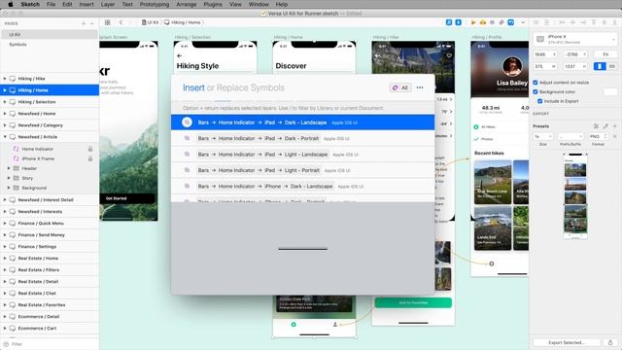Start prototype preview with play icon
This screenshot has width=622, height=350.
coord(473,22)
